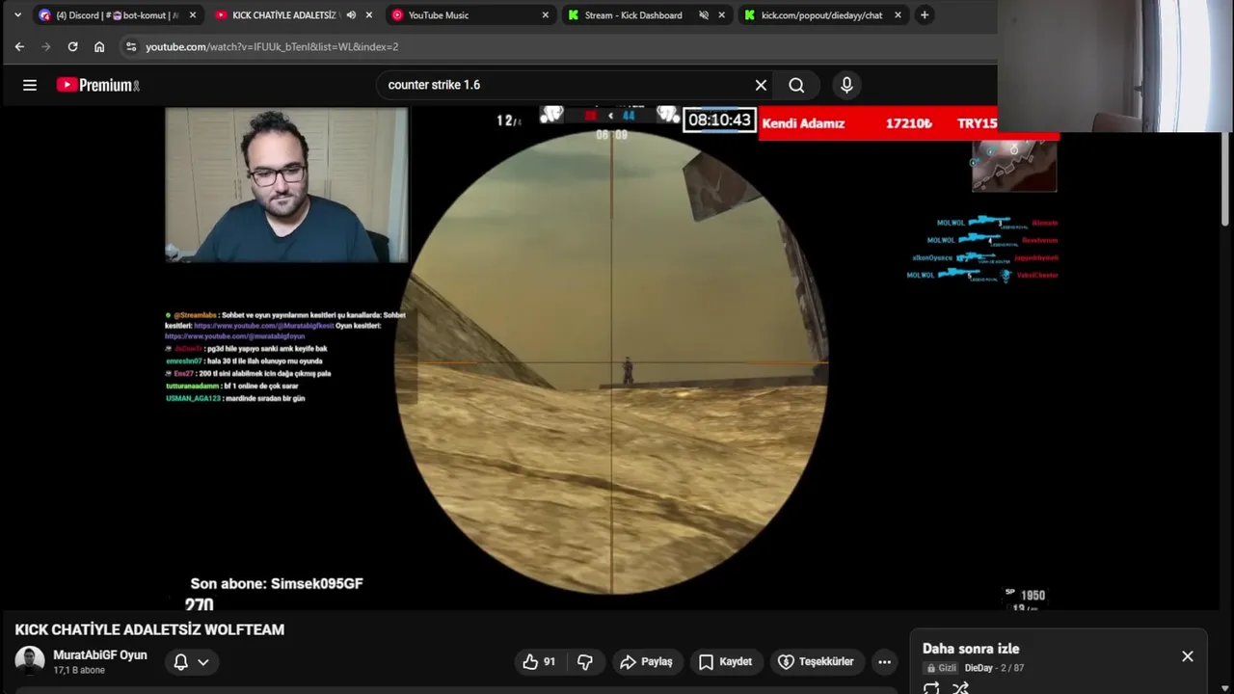
Task: Start voice search with microphone
Action: point(846,85)
